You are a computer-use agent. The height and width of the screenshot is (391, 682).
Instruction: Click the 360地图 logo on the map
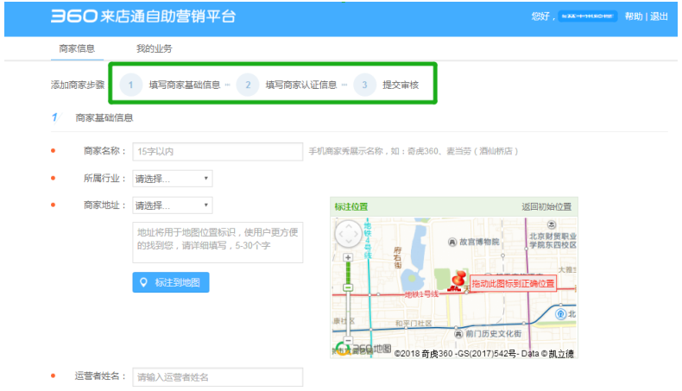pos(363,349)
